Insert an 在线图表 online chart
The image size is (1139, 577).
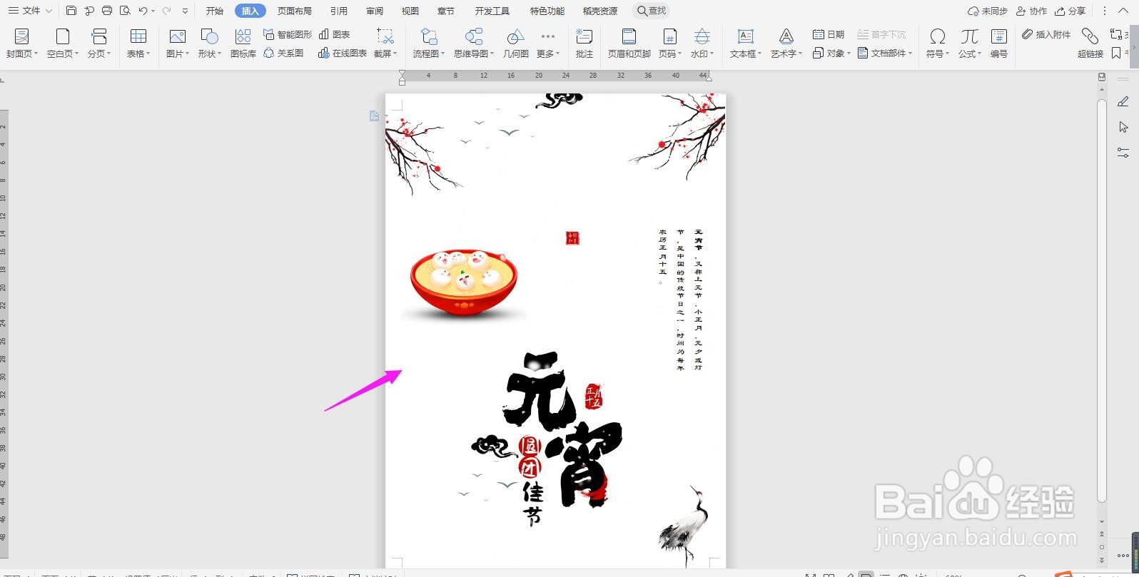pos(343,53)
